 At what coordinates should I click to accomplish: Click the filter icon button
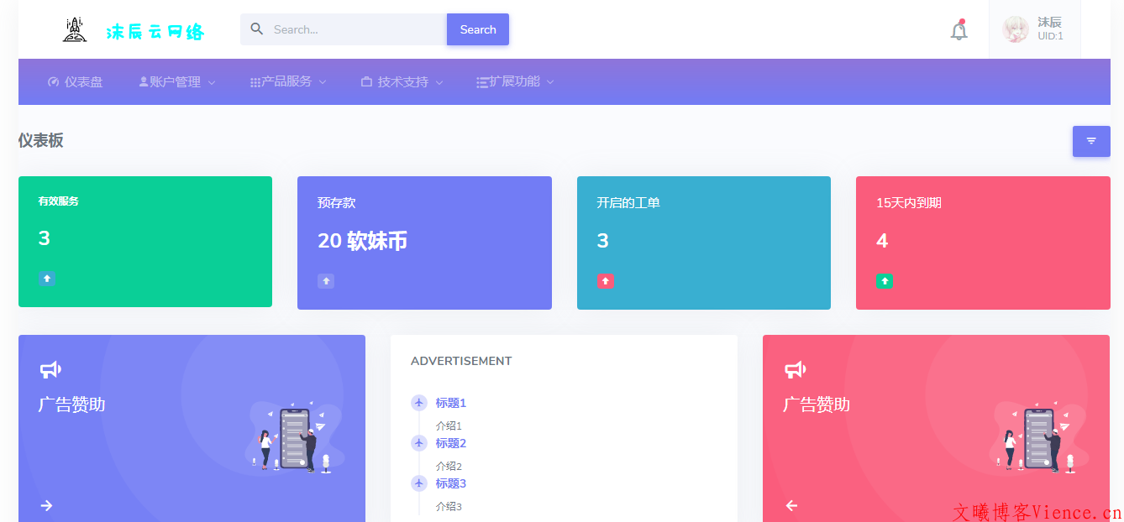point(1090,141)
